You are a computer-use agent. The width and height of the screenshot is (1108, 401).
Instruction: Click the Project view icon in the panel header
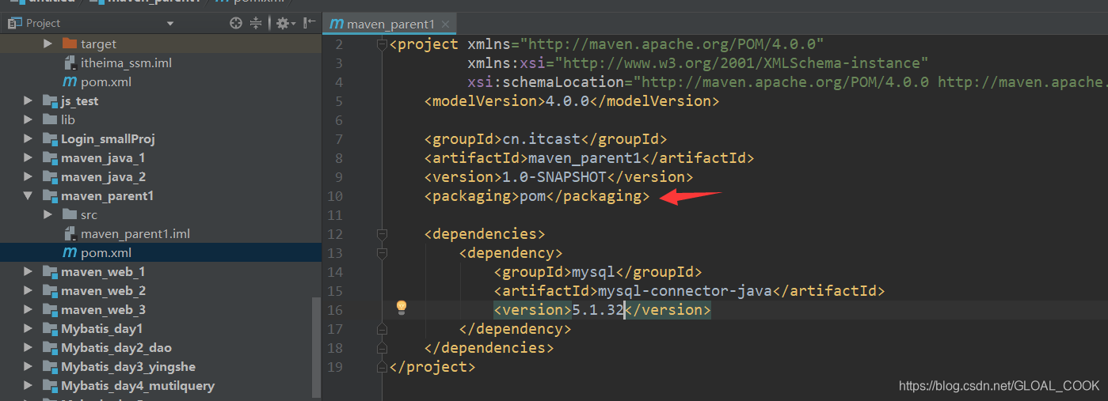click(x=15, y=23)
